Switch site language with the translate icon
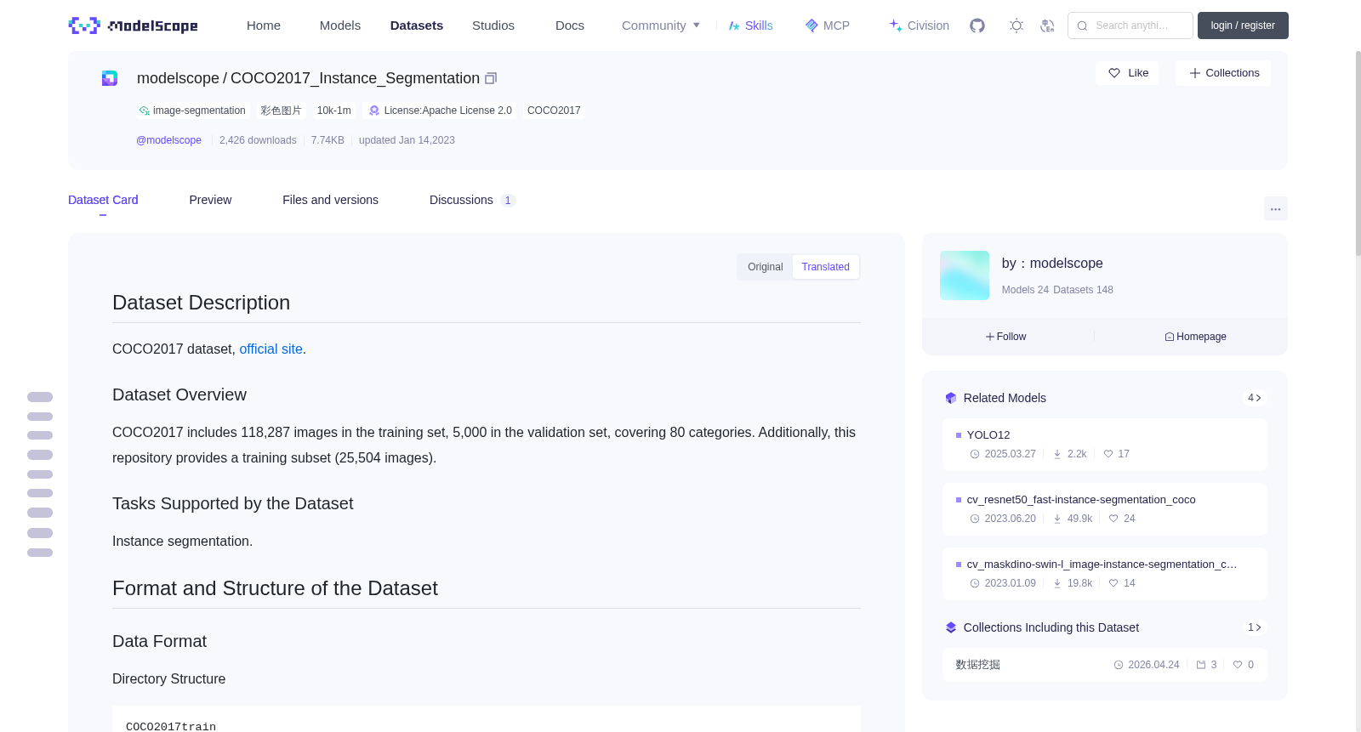The image size is (1361, 732). (x=1047, y=26)
